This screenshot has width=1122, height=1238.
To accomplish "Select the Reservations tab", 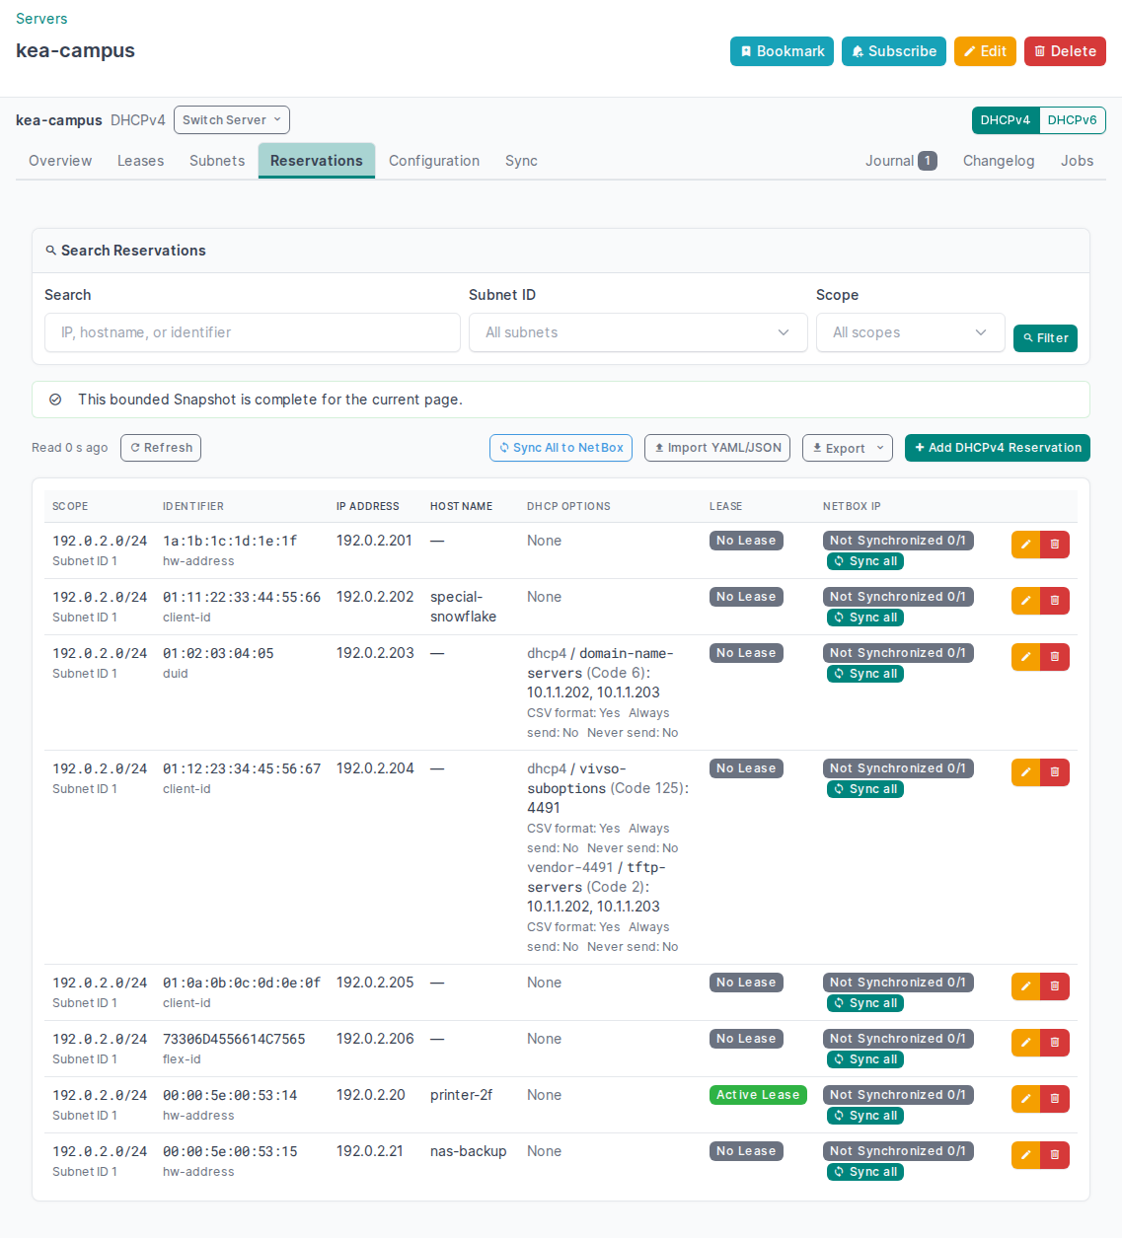I will click(x=317, y=161).
